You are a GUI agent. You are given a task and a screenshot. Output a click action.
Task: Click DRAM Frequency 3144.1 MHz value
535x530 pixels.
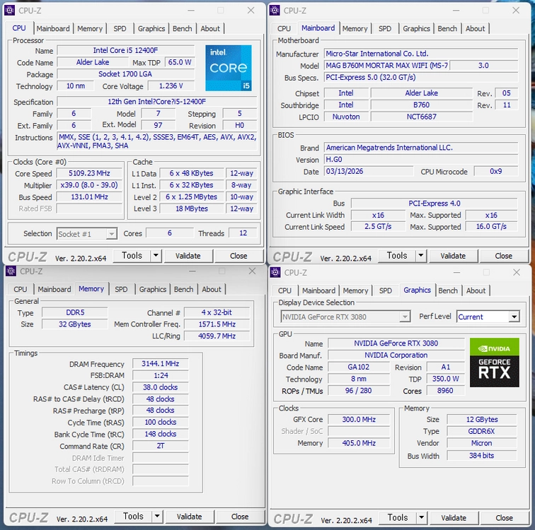coord(161,364)
